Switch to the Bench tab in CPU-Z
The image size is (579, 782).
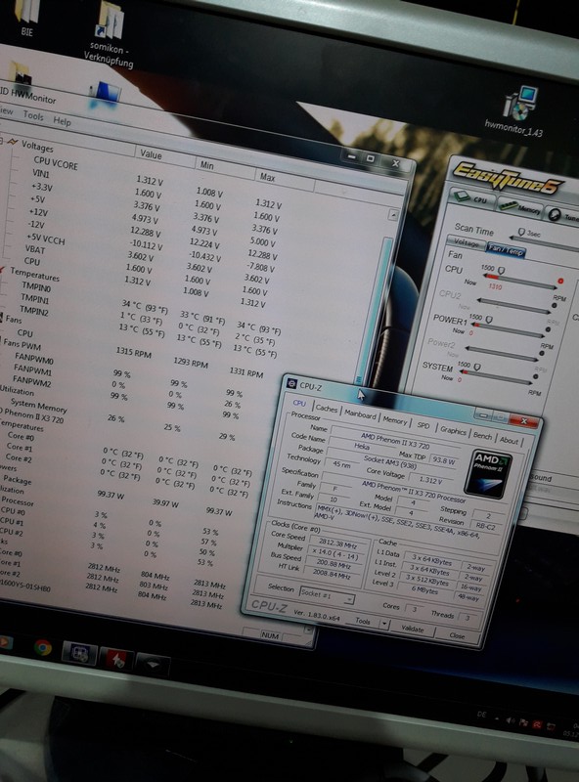pyautogui.click(x=482, y=435)
